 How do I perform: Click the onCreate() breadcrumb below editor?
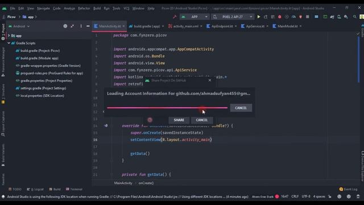(146, 183)
